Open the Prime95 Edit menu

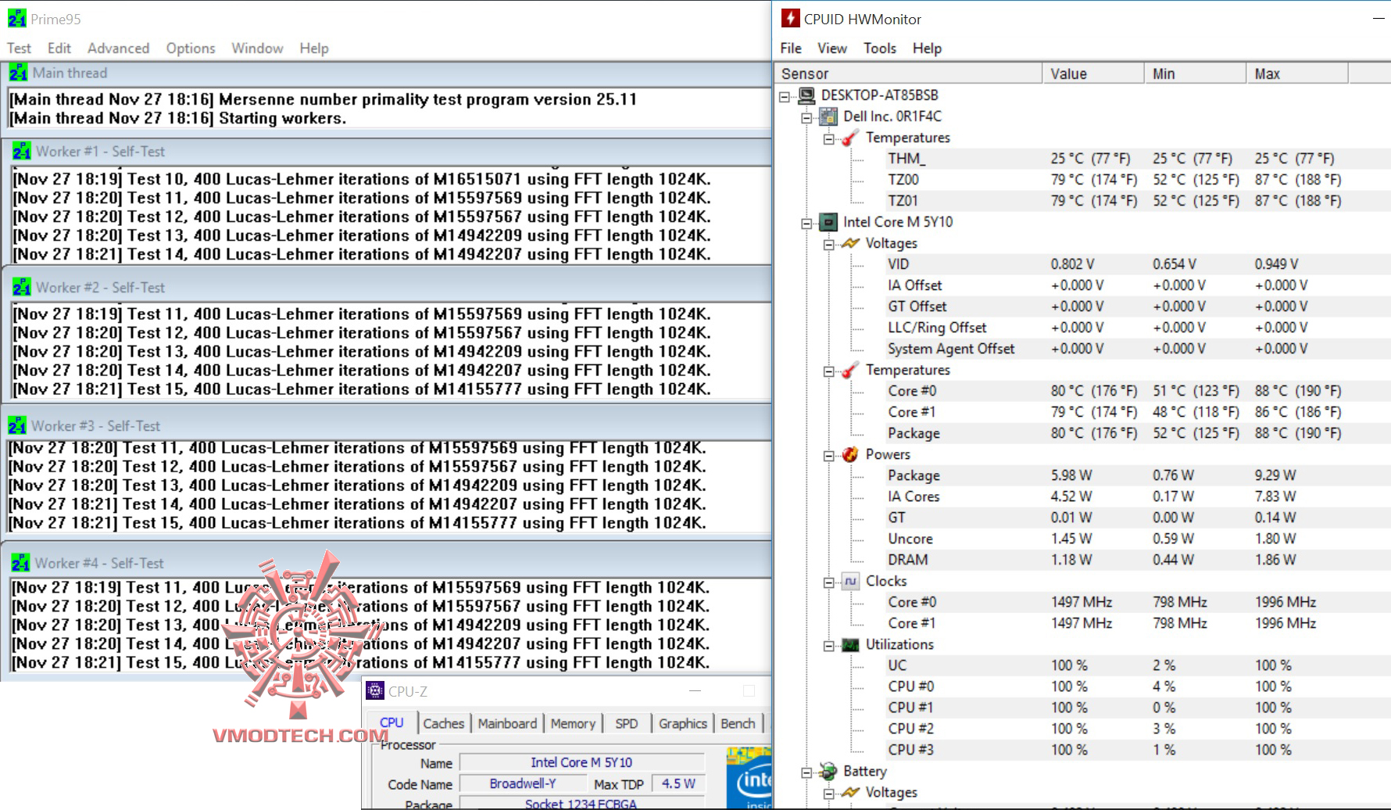(x=59, y=48)
